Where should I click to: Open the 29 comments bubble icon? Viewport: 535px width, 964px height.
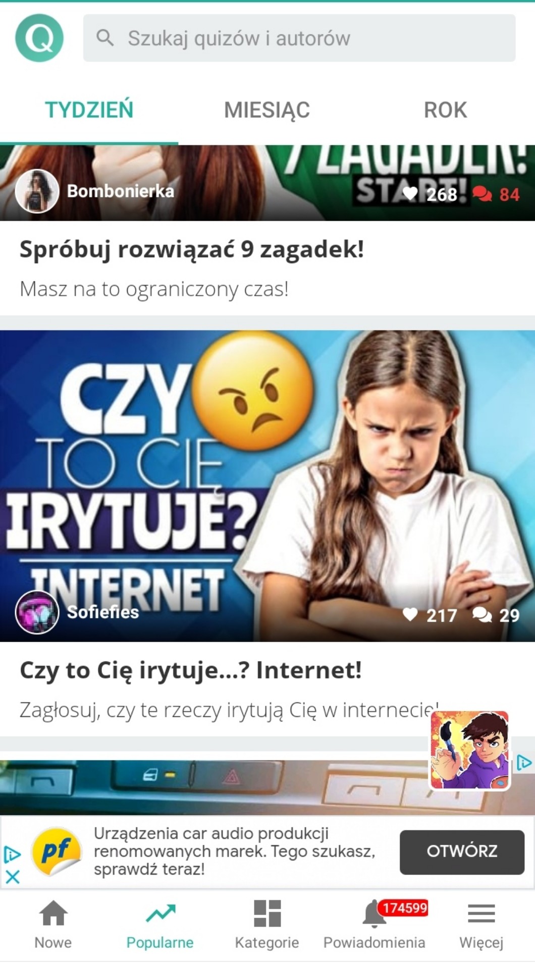click(482, 615)
